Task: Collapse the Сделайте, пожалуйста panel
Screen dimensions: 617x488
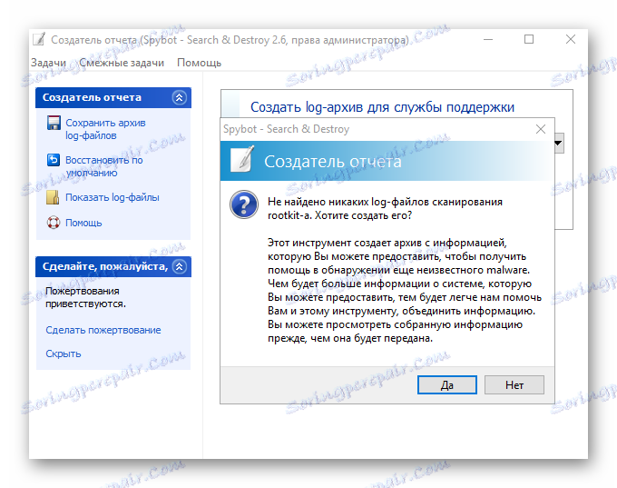Action: click(180, 266)
